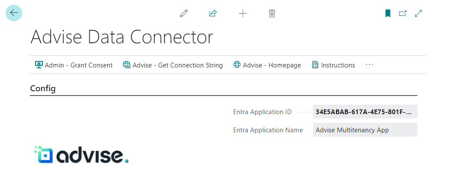Click the Entra Application ID value field

[x=365, y=112]
